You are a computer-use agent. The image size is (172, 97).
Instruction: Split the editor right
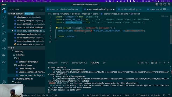[x=164, y=9]
